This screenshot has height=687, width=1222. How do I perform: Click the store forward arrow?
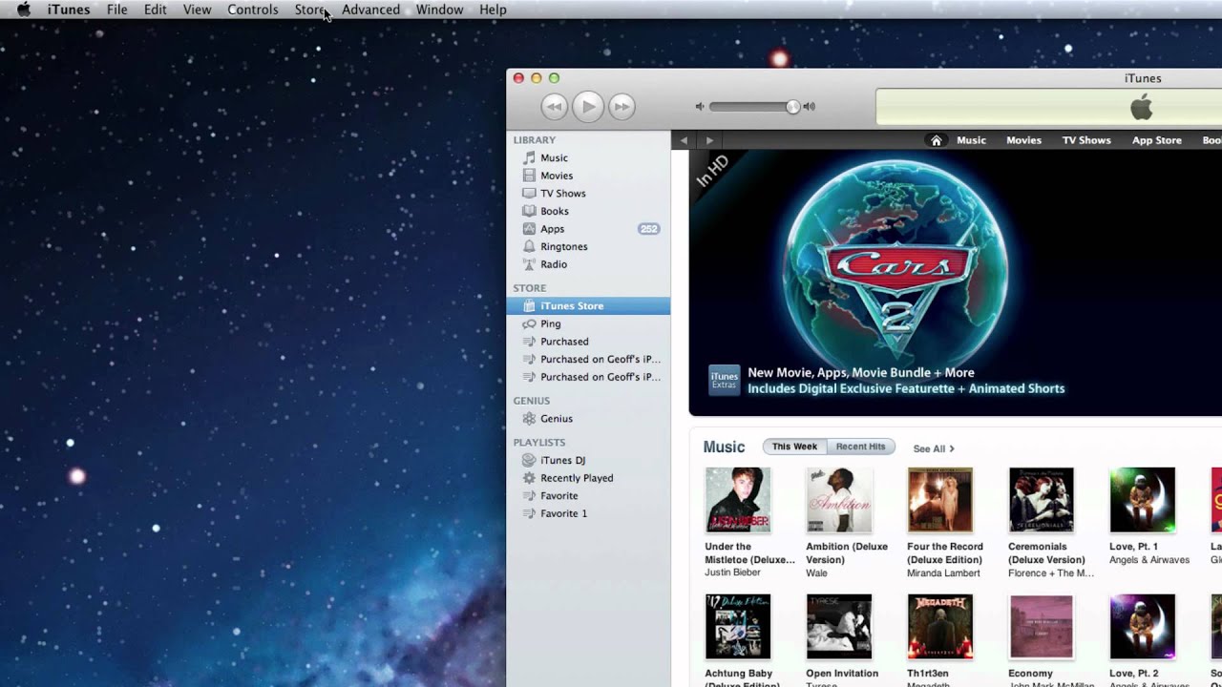(x=709, y=140)
